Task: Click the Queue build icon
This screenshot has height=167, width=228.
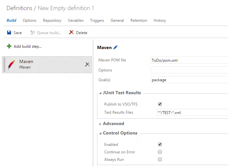Action: tap(33, 32)
